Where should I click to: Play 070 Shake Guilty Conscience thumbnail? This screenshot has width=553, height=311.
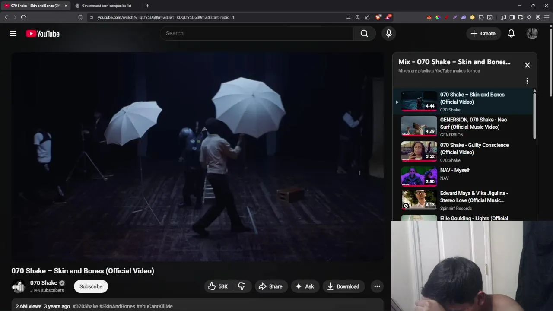click(419, 152)
